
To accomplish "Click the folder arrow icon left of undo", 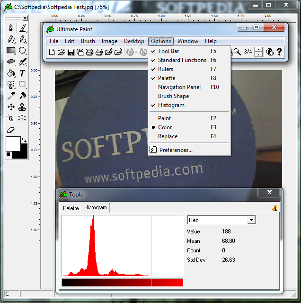I will pos(118,52).
